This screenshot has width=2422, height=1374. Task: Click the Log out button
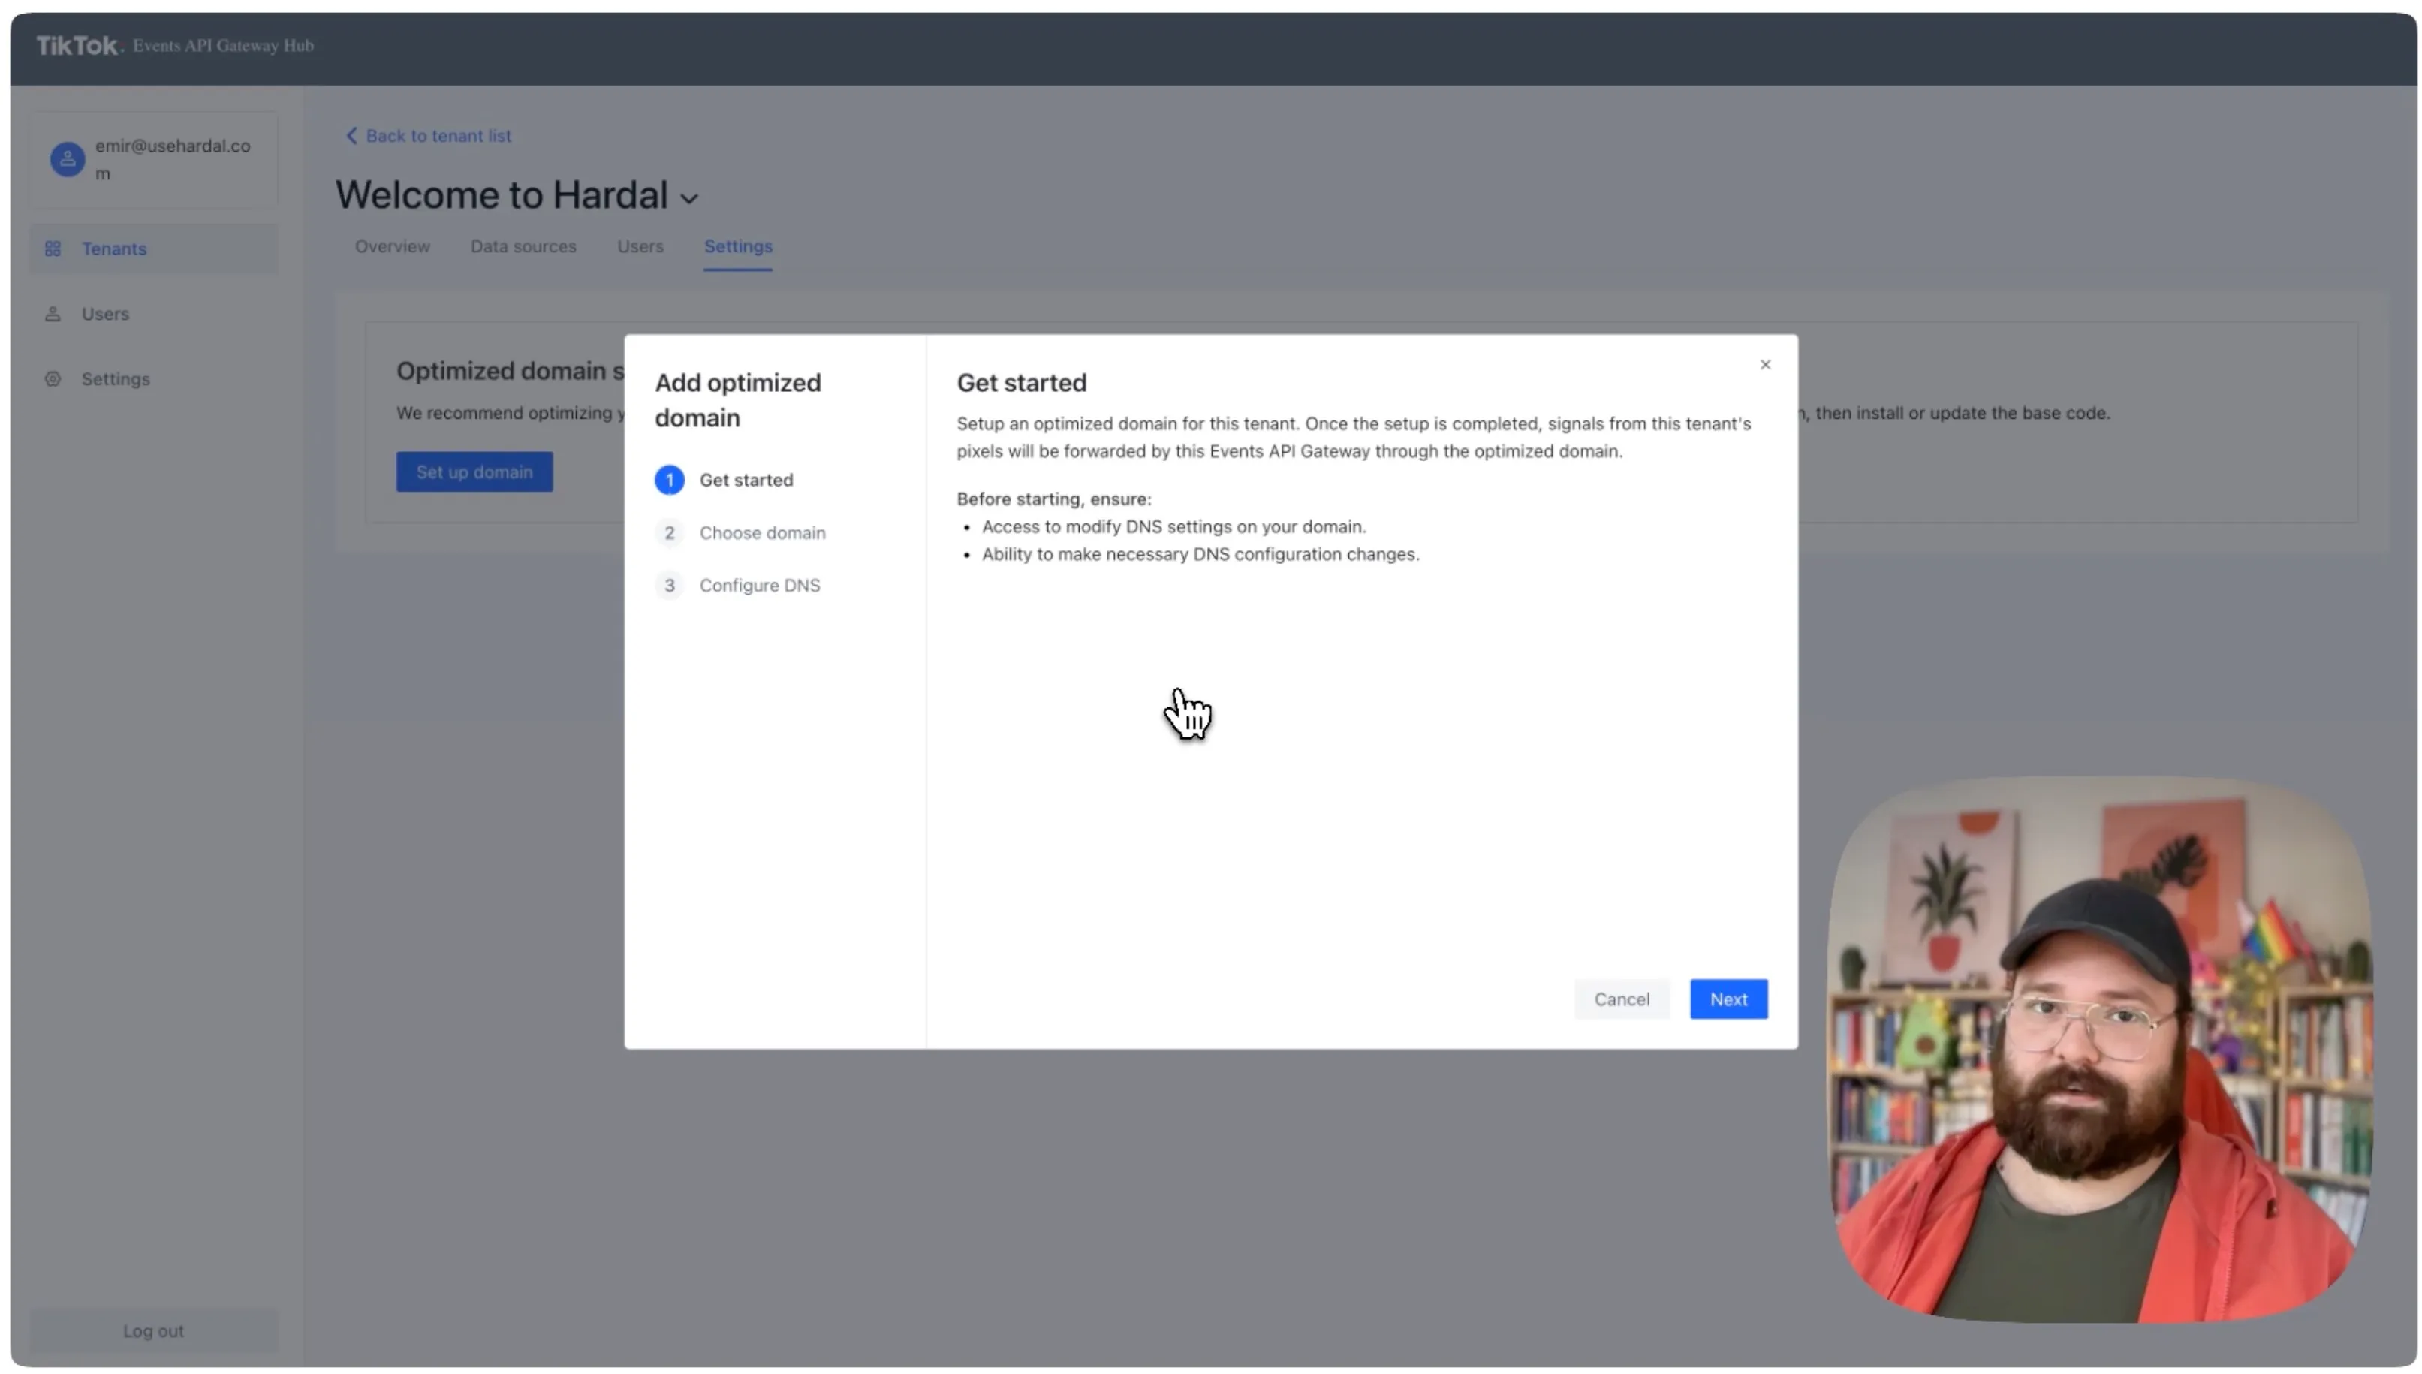153,1330
